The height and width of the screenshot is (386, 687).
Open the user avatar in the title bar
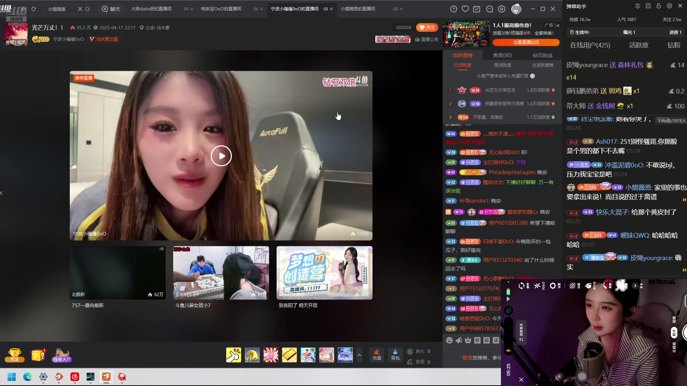tap(516, 9)
